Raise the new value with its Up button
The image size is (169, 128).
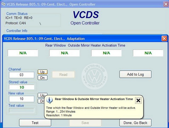click(42, 95)
